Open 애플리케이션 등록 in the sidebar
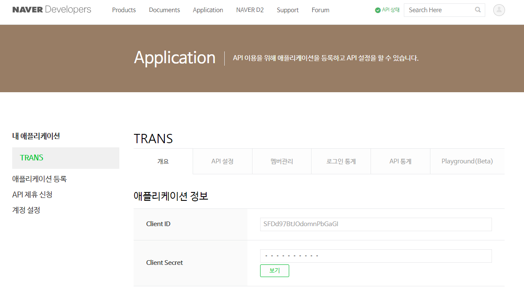Image resolution: width=524 pixels, height=304 pixels. click(40, 179)
